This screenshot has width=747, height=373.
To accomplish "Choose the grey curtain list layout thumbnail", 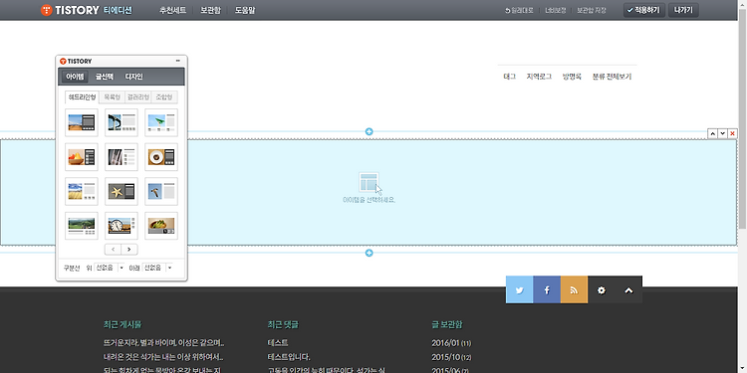I will point(122,157).
